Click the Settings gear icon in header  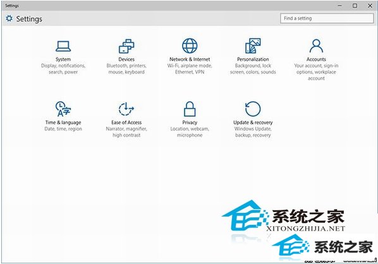click(x=9, y=18)
